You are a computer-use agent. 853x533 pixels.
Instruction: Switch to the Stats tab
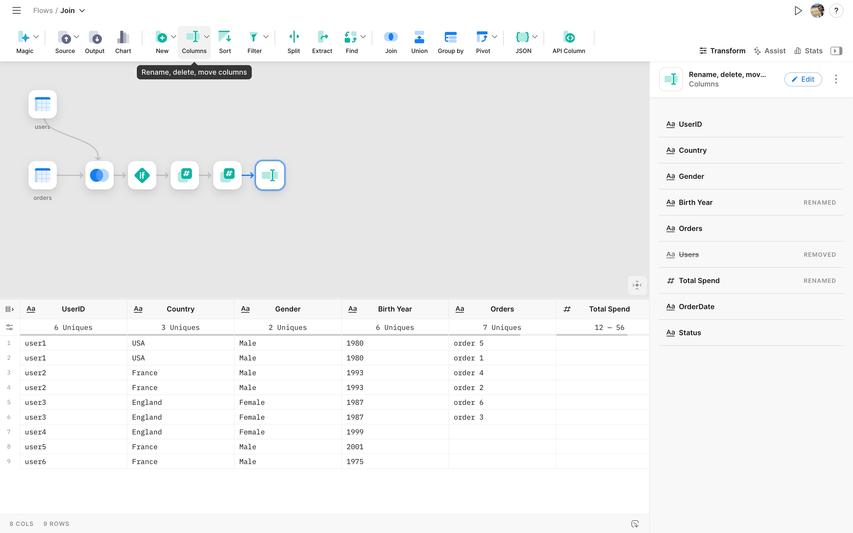(809, 51)
